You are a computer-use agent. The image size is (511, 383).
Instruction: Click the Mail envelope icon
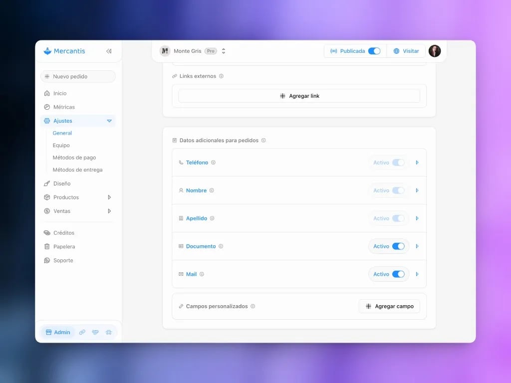click(181, 274)
